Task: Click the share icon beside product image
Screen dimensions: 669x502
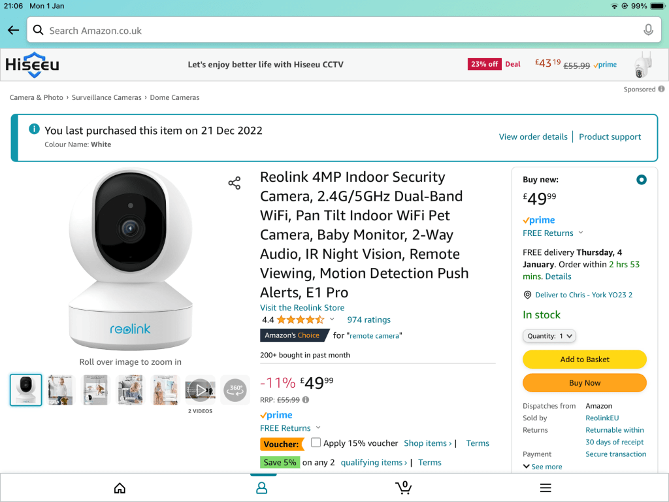Action: tap(235, 183)
